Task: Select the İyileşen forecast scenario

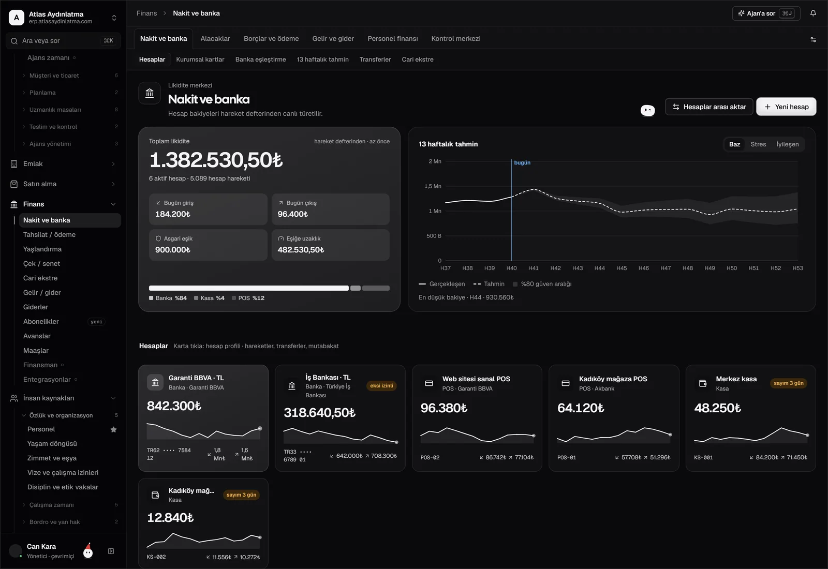Action: pyautogui.click(x=787, y=144)
